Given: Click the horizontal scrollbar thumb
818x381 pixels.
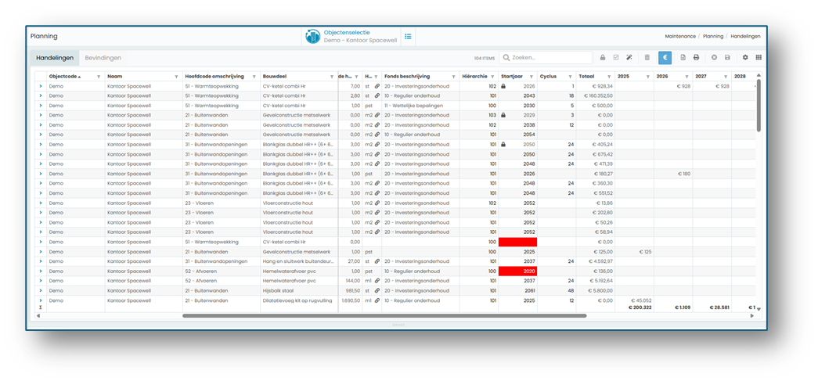Looking at the screenshot, I should pos(384,315).
